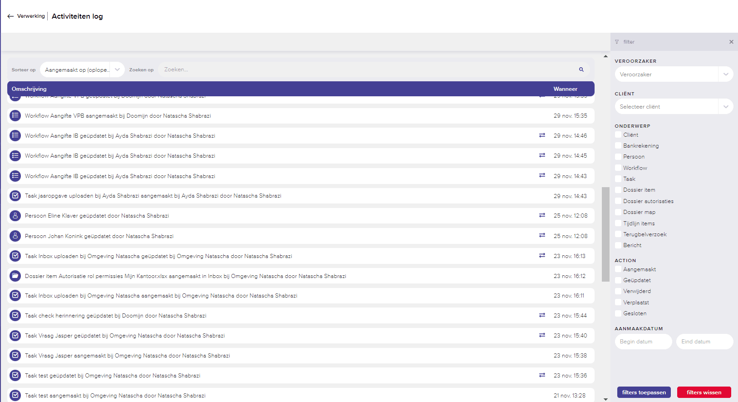738x402 pixels.
Task: Click changes arrows on 29 nov. 14:46 row
Action: (542, 135)
